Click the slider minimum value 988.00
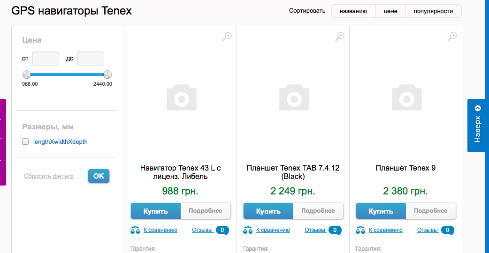This screenshot has height=253, width=489. click(x=30, y=84)
